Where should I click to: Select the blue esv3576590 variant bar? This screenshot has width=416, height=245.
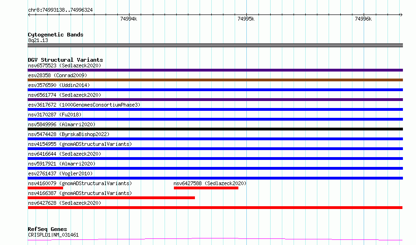pyautogui.click(x=215, y=90)
